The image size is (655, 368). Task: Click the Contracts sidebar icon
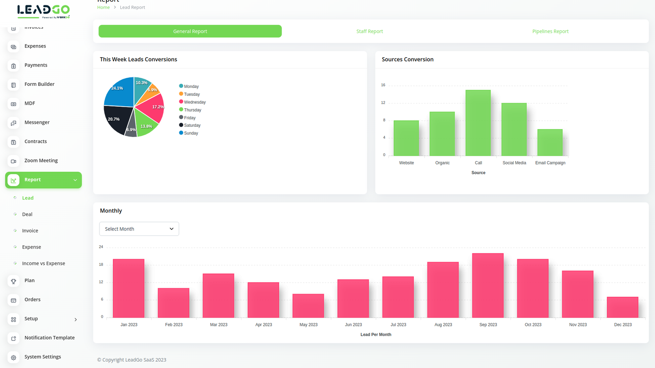tap(14, 142)
